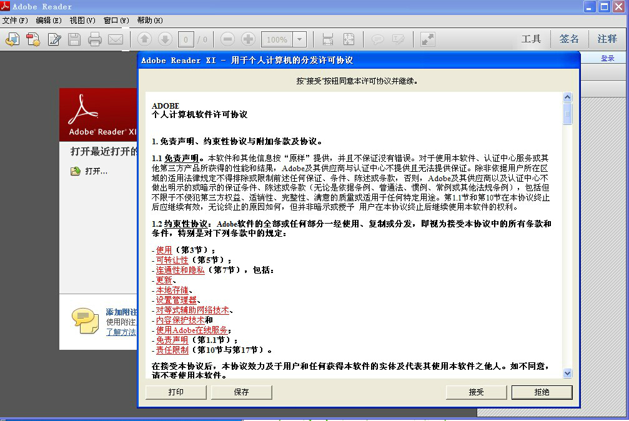Open the 文件 menu
Viewport: 629px width, 421px height.
pos(12,20)
